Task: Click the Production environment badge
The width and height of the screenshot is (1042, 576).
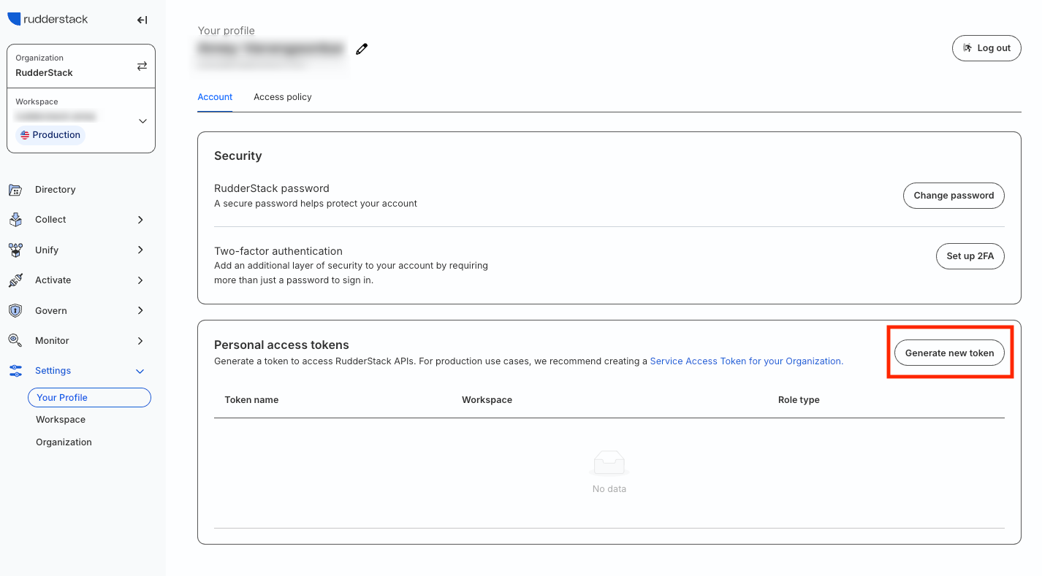Action: click(50, 135)
